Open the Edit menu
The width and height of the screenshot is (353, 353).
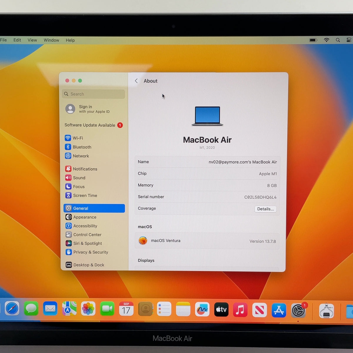17,40
